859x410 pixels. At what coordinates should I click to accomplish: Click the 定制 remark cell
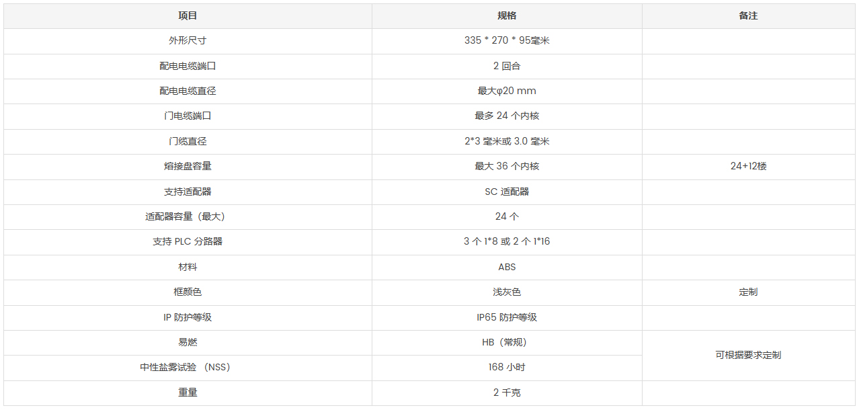pyautogui.click(x=748, y=292)
